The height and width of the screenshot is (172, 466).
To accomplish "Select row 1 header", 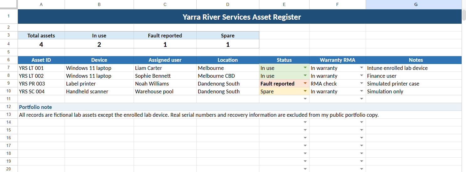I will coord(9,17).
